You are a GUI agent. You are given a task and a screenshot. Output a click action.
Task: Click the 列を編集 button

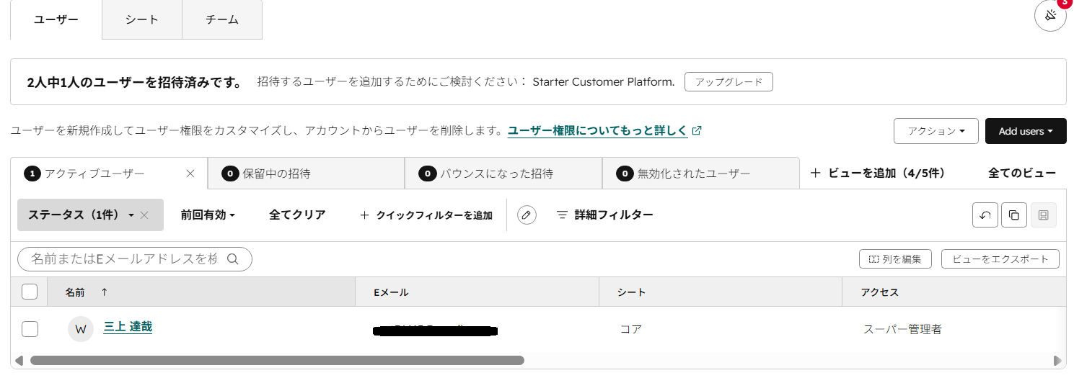coord(895,259)
